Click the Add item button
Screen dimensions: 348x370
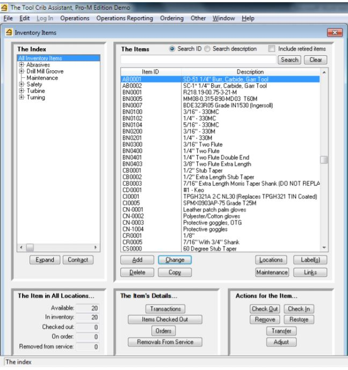137,260
